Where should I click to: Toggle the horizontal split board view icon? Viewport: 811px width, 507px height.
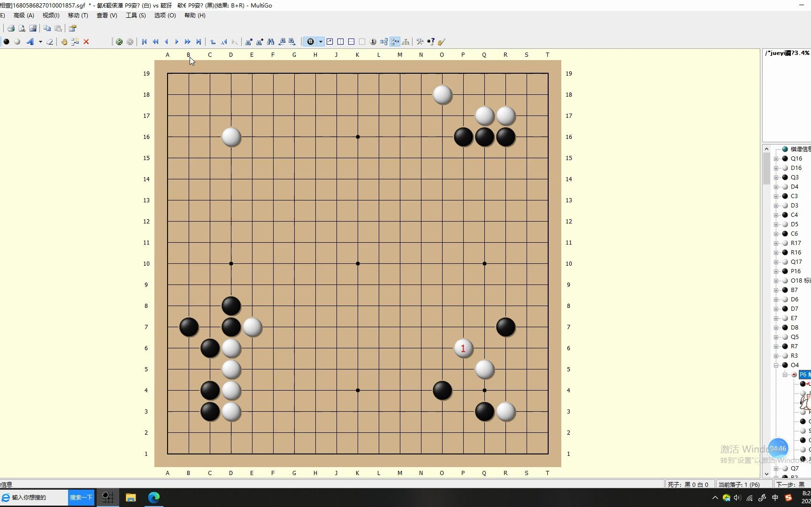pyautogui.click(x=352, y=42)
